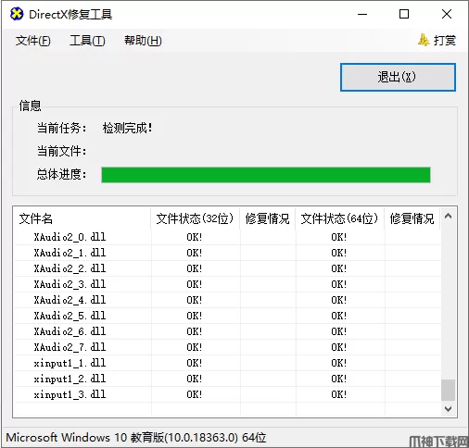Click the 退出(X) button

point(398,77)
